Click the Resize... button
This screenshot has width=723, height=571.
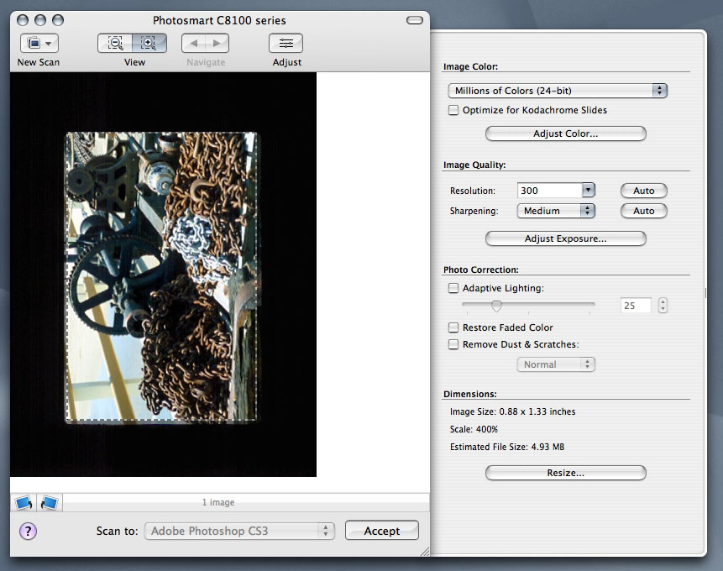[565, 473]
